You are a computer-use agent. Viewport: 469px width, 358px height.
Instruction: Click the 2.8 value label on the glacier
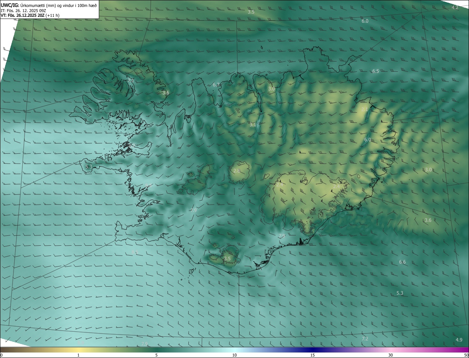(237, 171)
